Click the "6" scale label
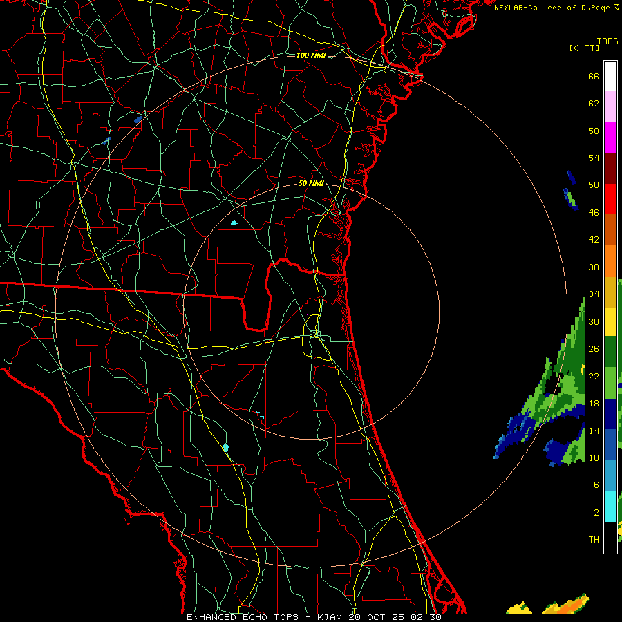Screen dimensions: 622x622 click(x=596, y=485)
